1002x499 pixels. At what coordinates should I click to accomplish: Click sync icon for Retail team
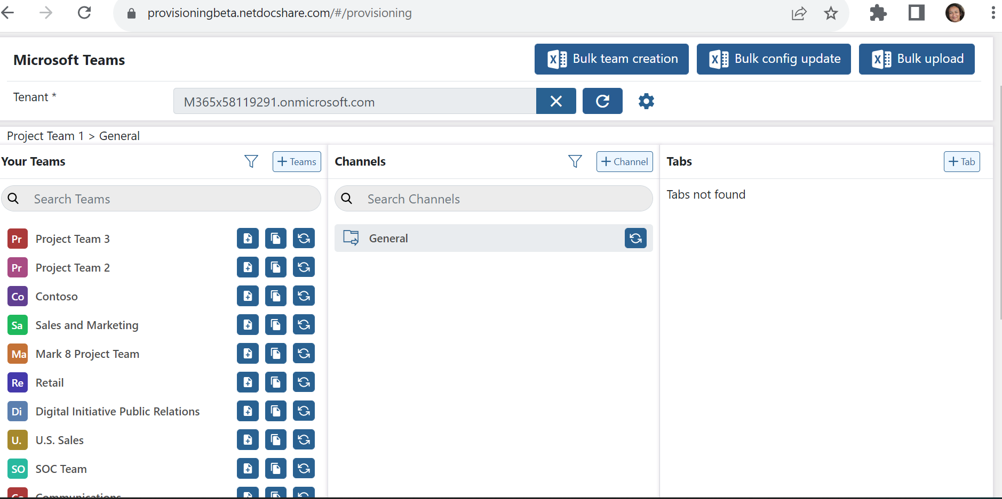pyautogui.click(x=304, y=382)
